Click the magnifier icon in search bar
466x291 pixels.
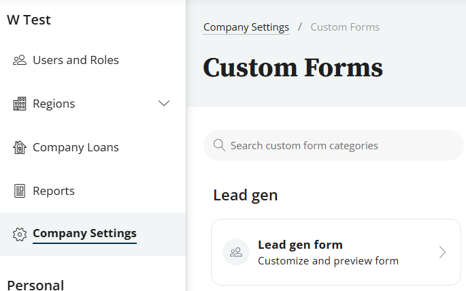(x=219, y=145)
